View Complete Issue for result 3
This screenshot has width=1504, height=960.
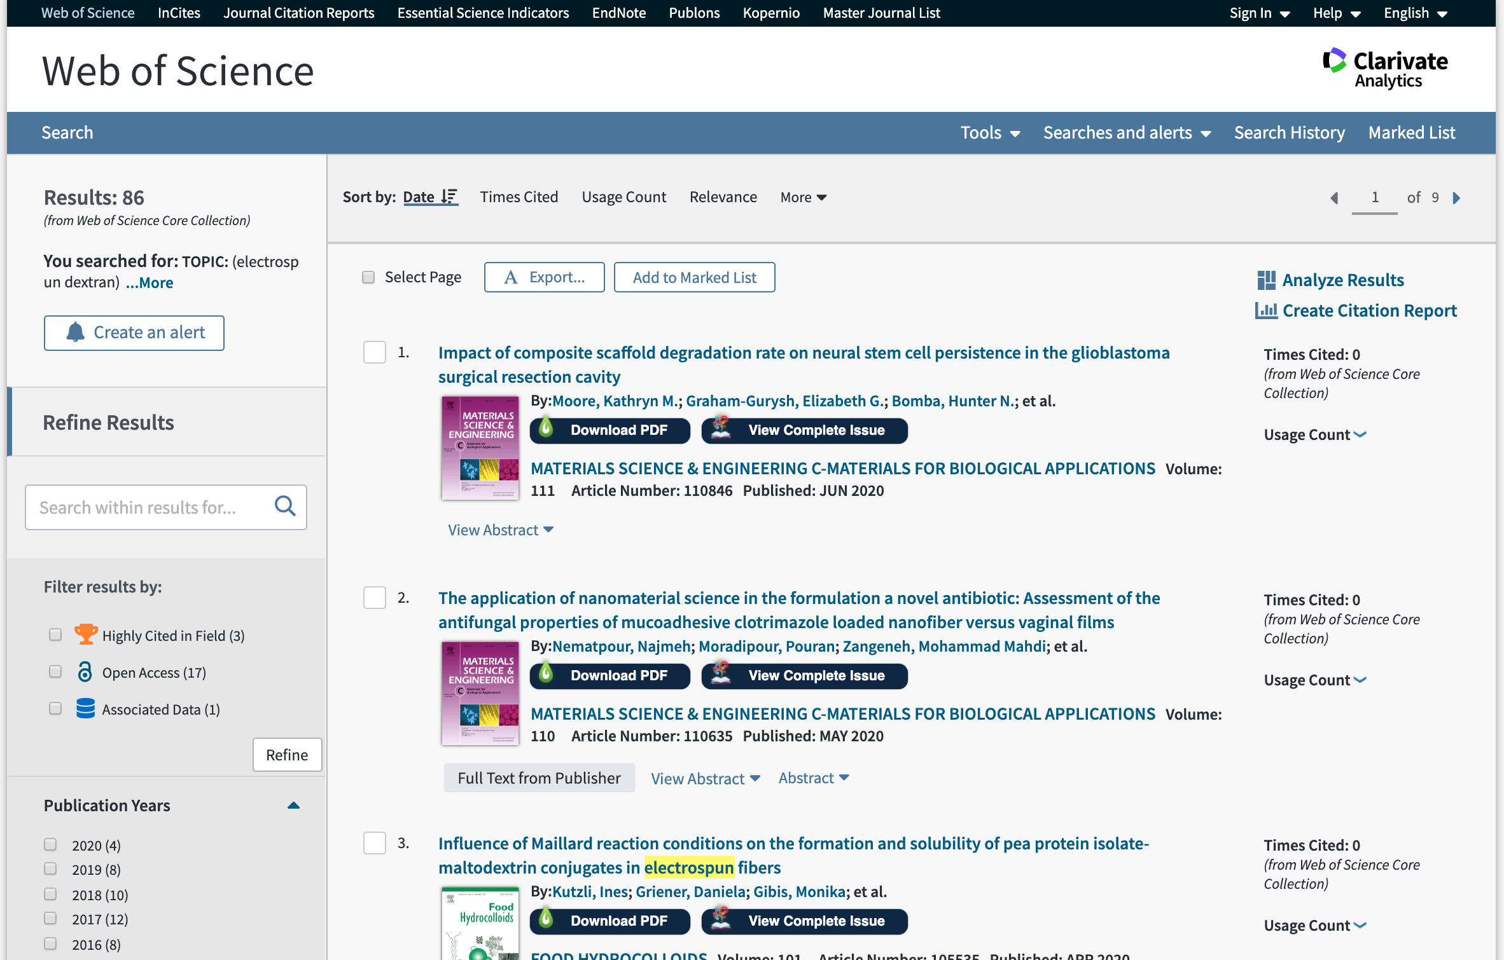click(x=804, y=921)
